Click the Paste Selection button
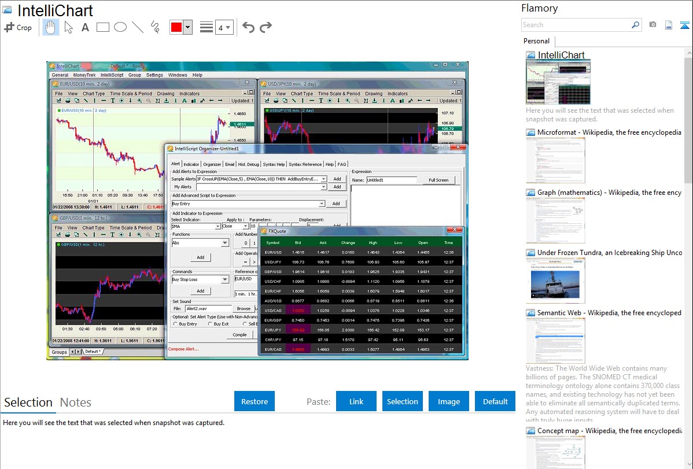693x469 pixels. coord(402,401)
